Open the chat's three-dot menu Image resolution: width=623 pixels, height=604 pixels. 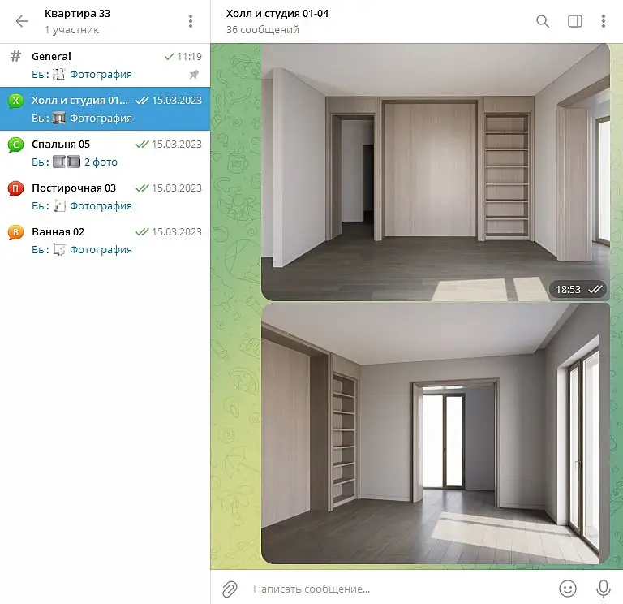pos(604,21)
